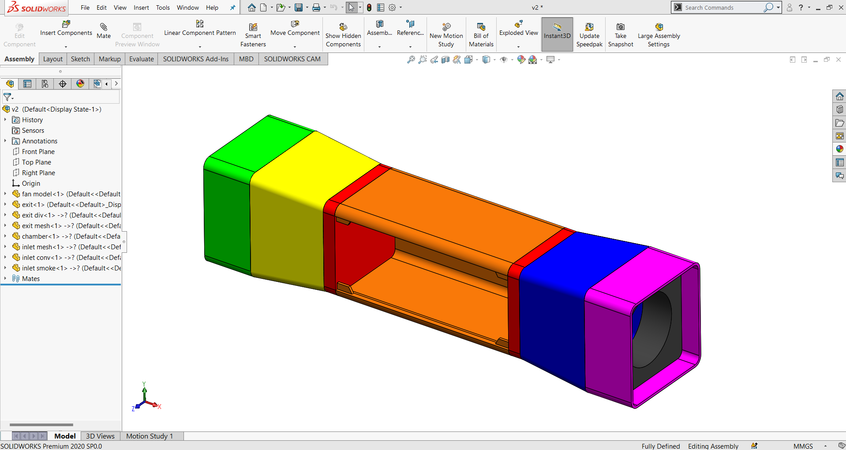Open the DisplayManager appearance tab icon
The height and width of the screenshot is (450, 846).
click(x=80, y=83)
